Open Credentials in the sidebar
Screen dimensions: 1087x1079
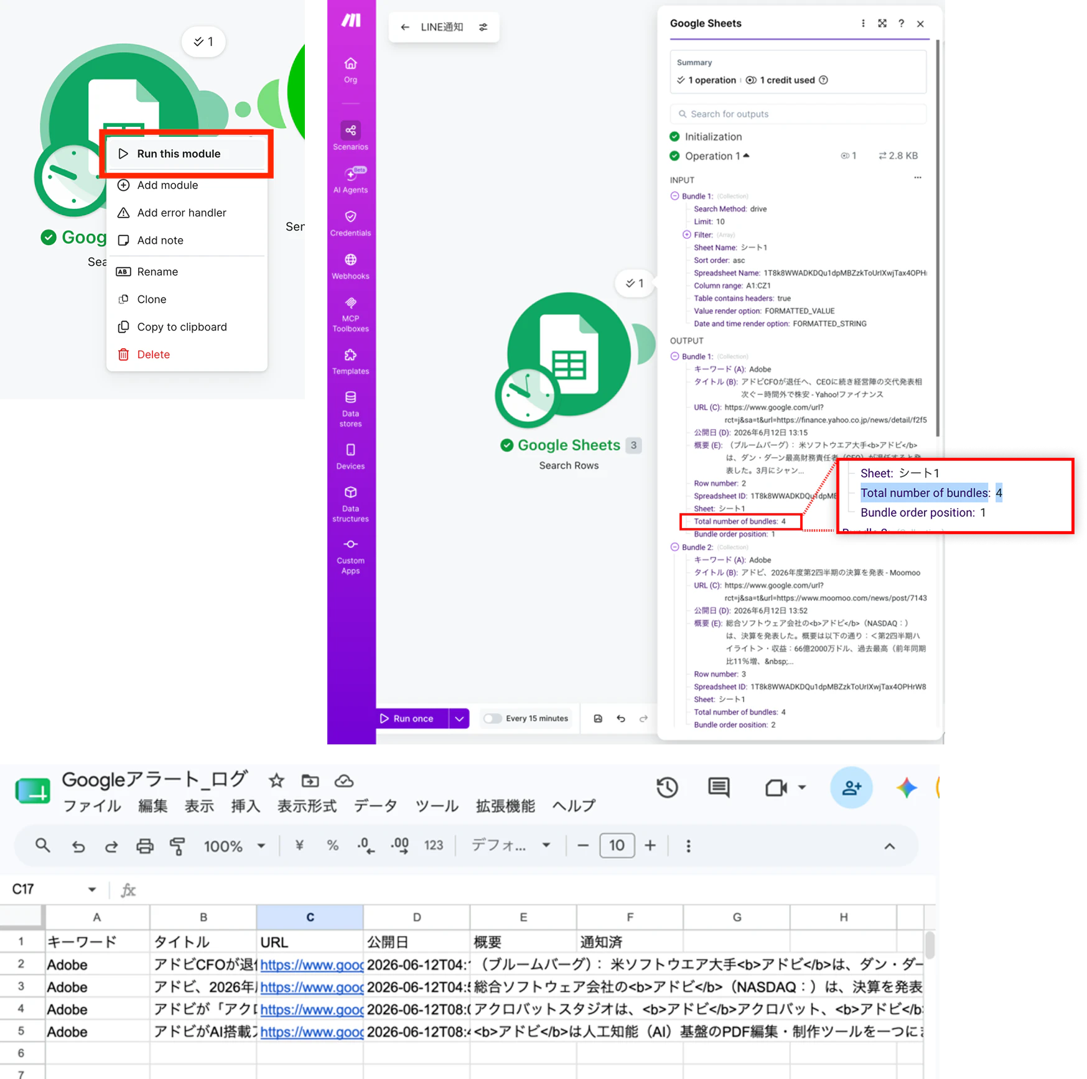(x=350, y=223)
